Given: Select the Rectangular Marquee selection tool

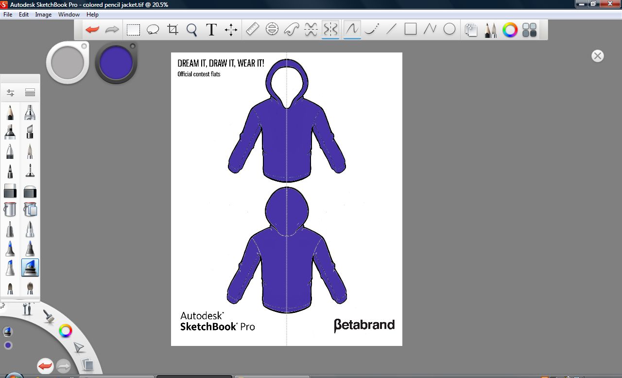Looking at the screenshot, I should [x=133, y=30].
